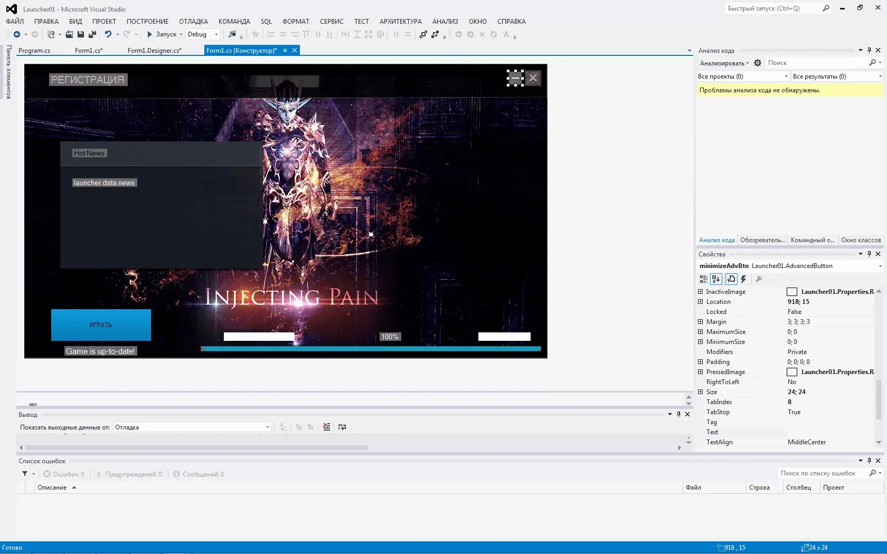
Task: Select the minimize button on the designed form
Action: [x=515, y=78]
